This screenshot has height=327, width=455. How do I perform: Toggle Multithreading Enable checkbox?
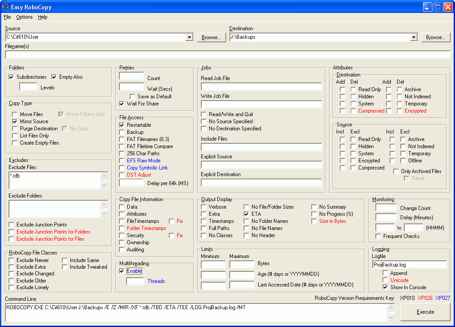tap(122, 271)
